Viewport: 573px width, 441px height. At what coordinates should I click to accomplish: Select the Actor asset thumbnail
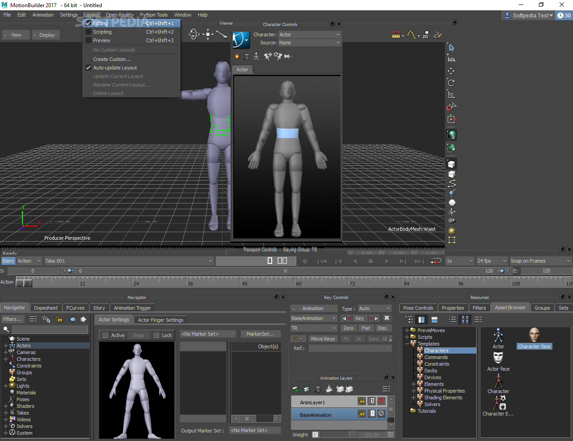pyautogui.click(x=498, y=338)
